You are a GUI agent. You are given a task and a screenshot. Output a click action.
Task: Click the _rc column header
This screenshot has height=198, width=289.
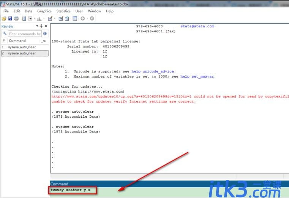click(x=44, y=40)
